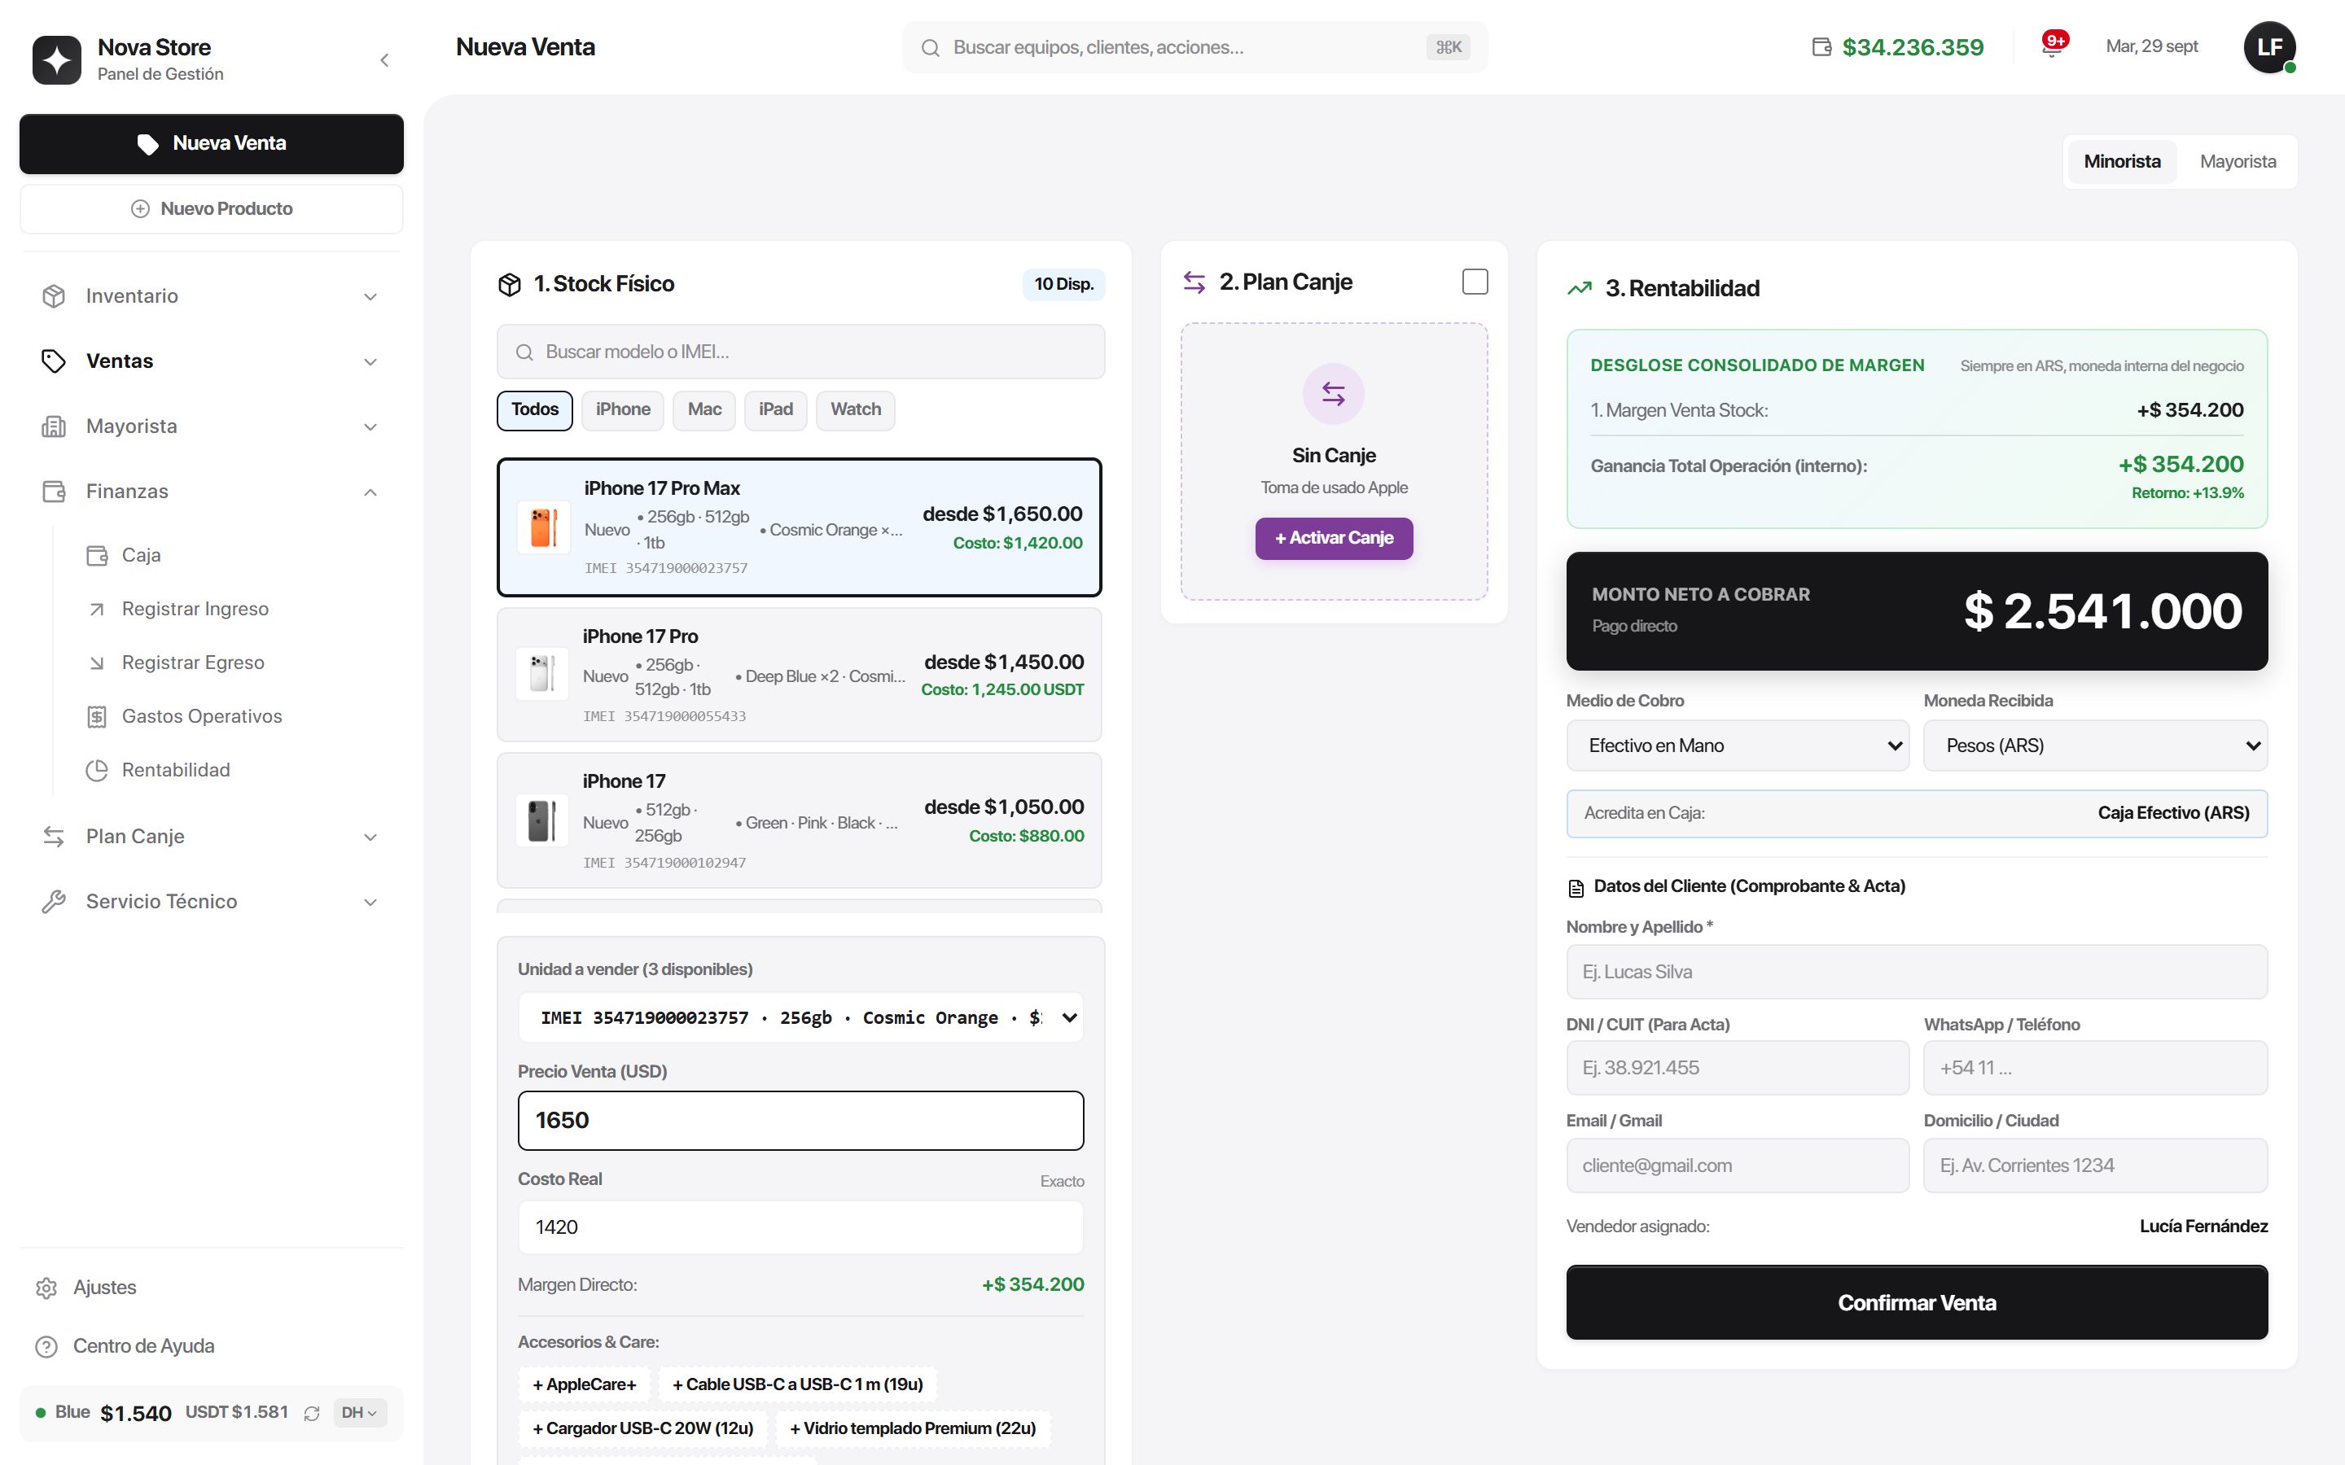Screen dimensions: 2345x1465
Task: Expand the Ventas section chevron
Action: [x=370, y=361]
